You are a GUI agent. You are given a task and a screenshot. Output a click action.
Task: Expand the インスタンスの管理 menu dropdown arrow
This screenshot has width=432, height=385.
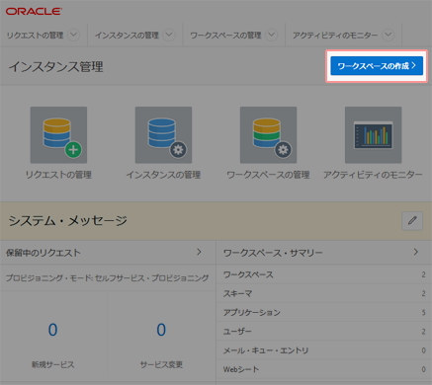point(169,35)
